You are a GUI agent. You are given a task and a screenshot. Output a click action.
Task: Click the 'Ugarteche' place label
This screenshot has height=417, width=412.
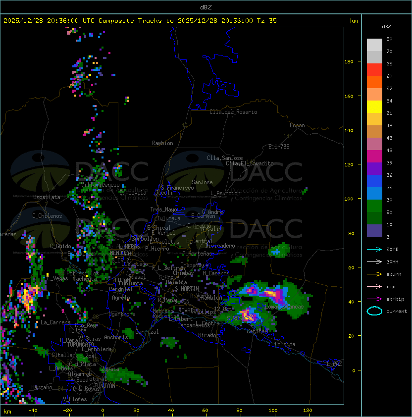coord(122,314)
